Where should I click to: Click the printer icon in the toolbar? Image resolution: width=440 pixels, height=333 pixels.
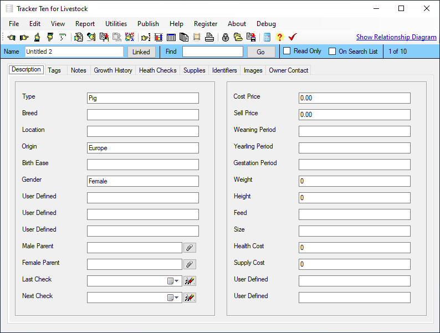(209, 37)
